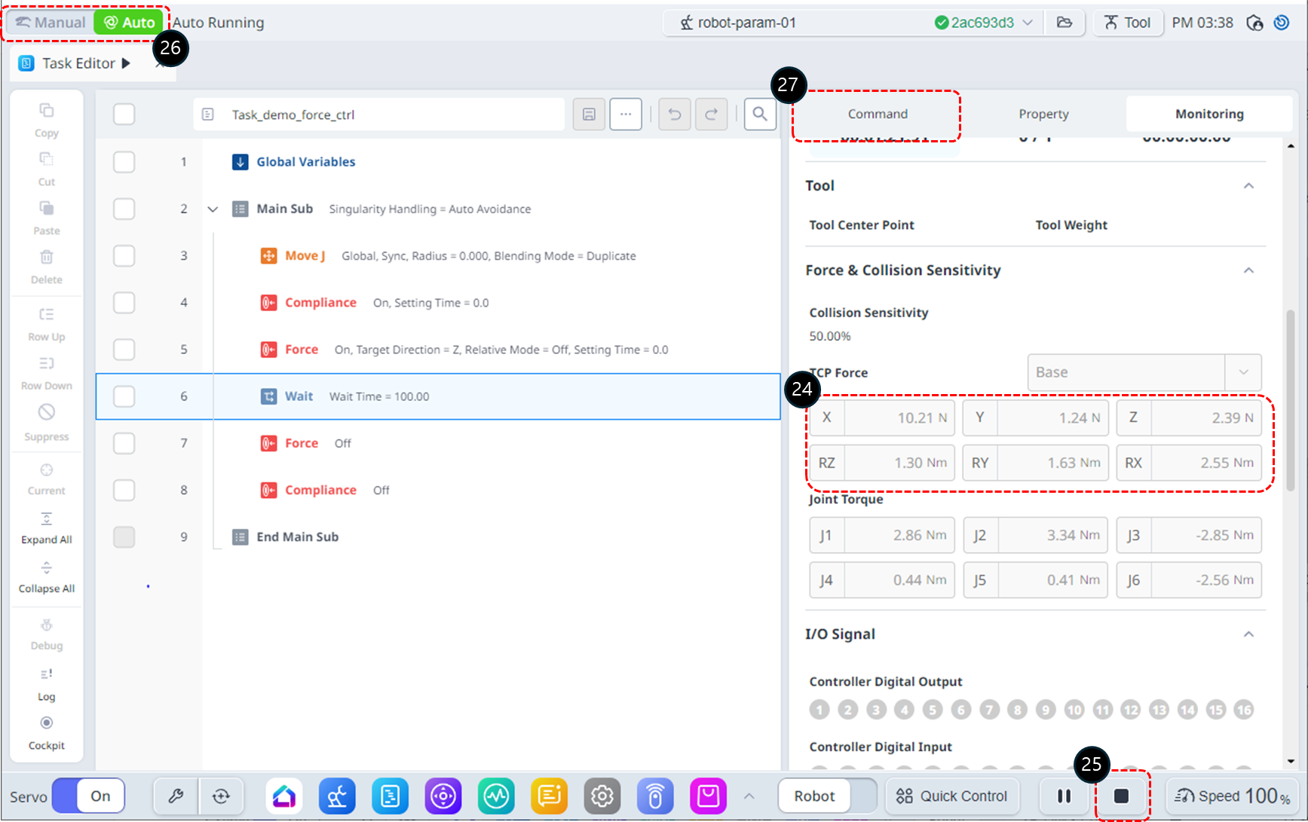The height and width of the screenshot is (822, 1308).
Task: Pause the running task
Action: pos(1064,796)
